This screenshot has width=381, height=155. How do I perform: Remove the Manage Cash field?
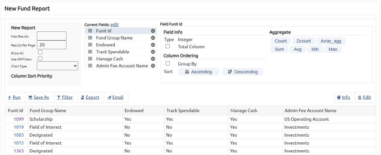pyautogui.click(x=153, y=59)
